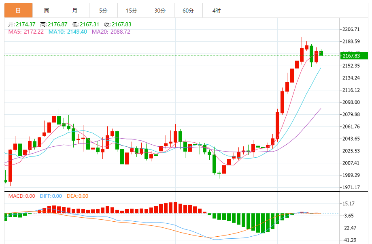Click the 2116.12 price axis label
Image resolution: width=372 pixels, height=244 pixels.
[x=351, y=90]
